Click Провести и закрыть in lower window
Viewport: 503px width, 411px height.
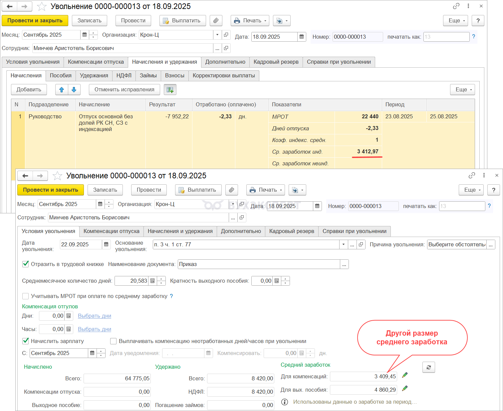[50, 190]
